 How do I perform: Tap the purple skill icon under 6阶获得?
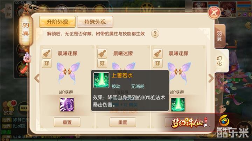(67, 105)
